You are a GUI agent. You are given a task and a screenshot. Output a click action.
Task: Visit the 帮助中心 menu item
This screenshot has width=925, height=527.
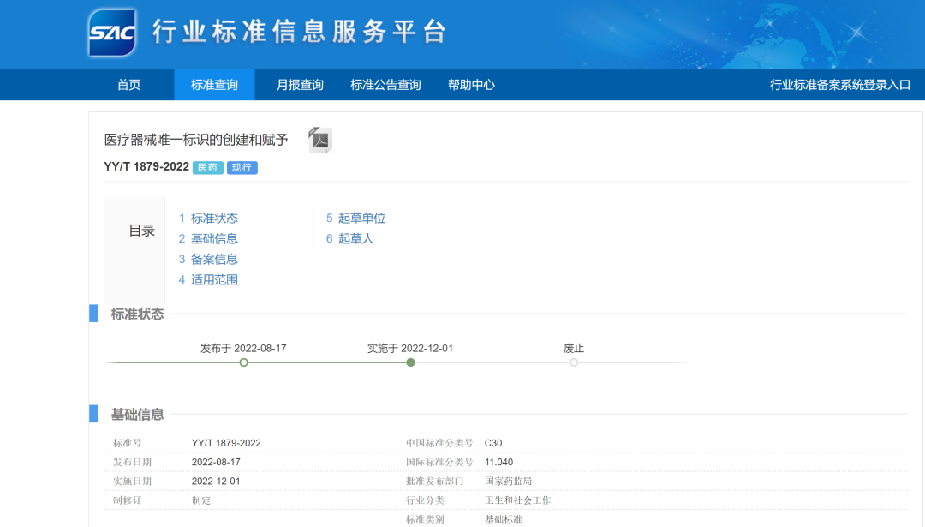(x=471, y=85)
